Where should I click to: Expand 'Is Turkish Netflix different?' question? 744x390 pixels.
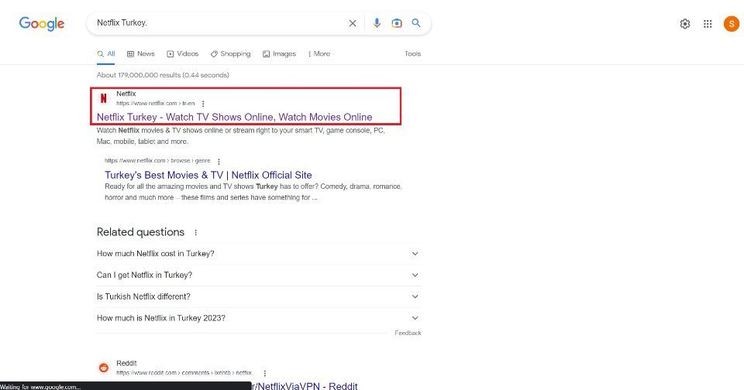click(259, 296)
